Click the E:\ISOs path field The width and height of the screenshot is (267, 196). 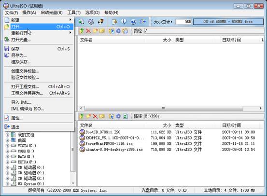click(x=204, y=116)
